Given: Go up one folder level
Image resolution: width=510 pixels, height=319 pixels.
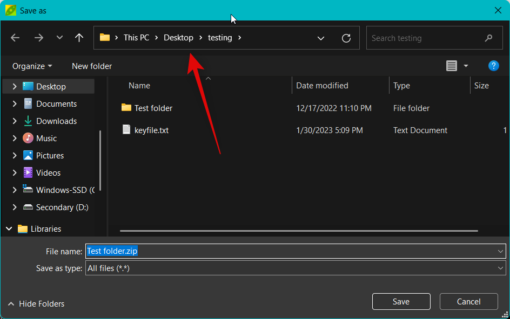Looking at the screenshot, I should pyautogui.click(x=79, y=38).
